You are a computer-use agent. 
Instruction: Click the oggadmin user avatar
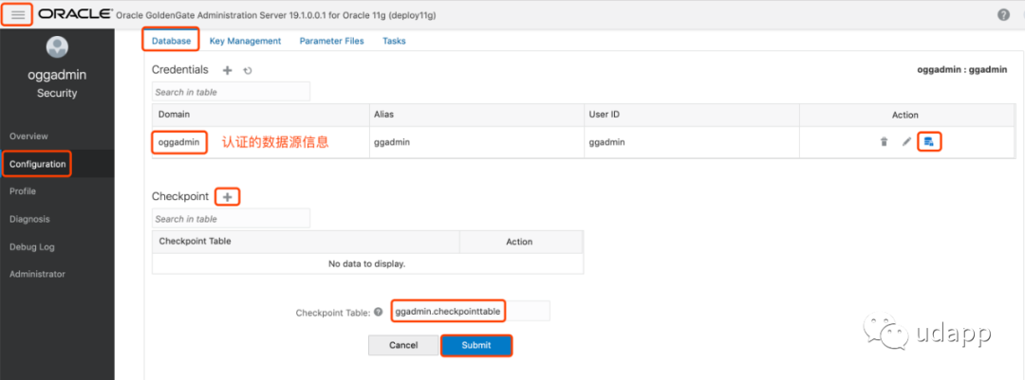[57, 47]
